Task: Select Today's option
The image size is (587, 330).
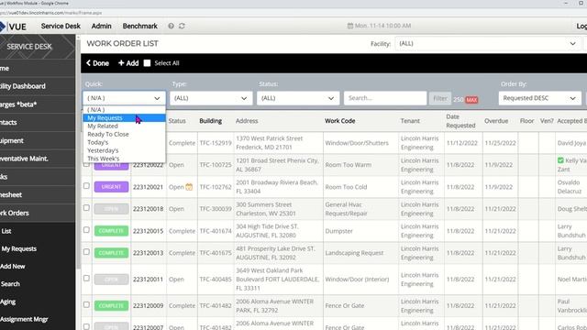Action: click(124, 142)
